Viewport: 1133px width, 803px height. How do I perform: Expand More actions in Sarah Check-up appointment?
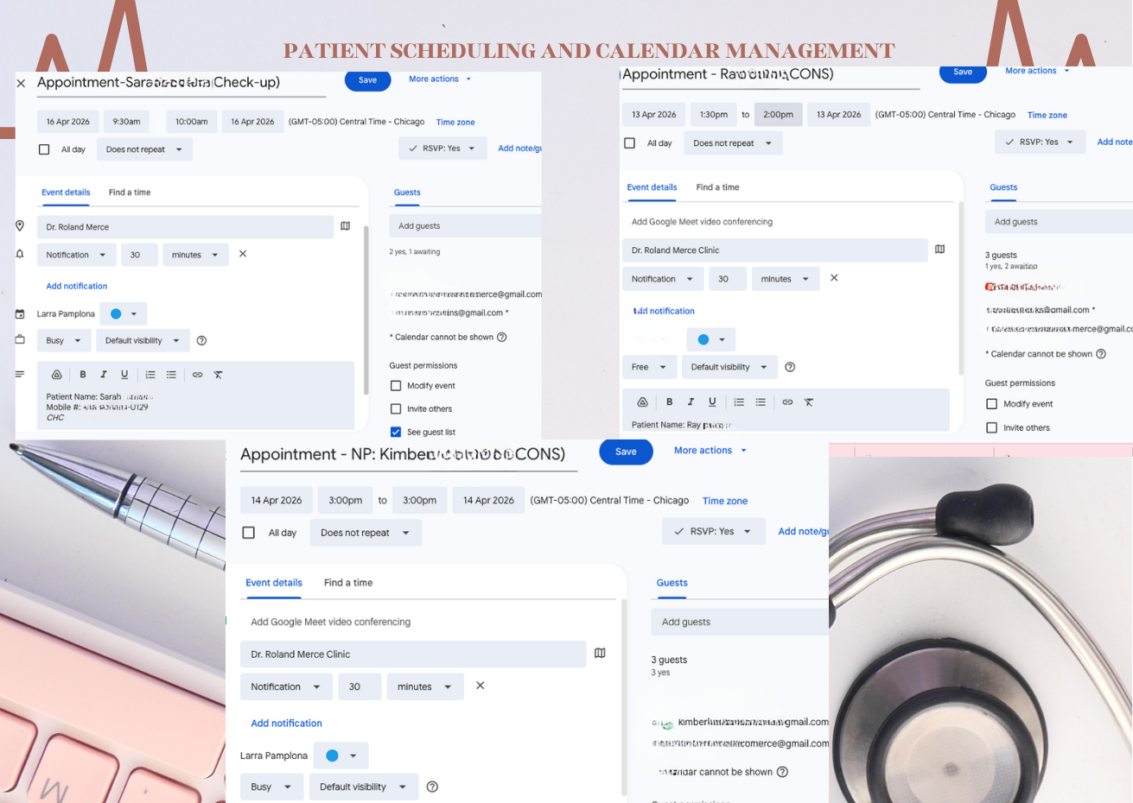(440, 79)
